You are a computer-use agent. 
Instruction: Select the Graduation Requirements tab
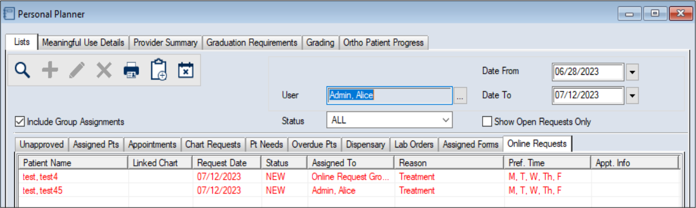(x=252, y=43)
